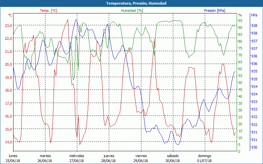Click the domingo day label
The height and width of the screenshot is (164, 263).
click(x=204, y=156)
